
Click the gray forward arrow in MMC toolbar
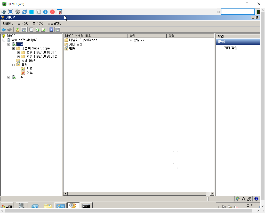point(10,30)
